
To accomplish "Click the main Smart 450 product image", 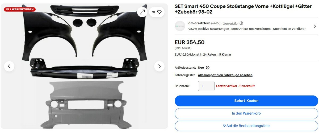I will pyautogui.click(x=84, y=66).
